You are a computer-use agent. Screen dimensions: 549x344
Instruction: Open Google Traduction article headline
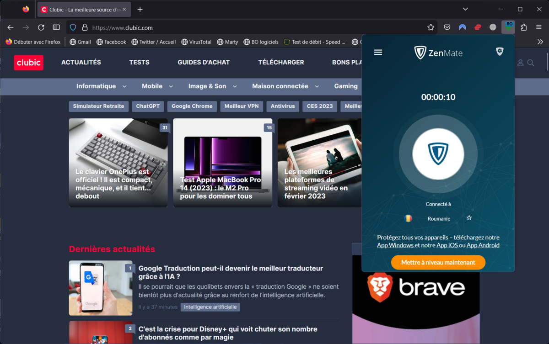click(x=231, y=272)
